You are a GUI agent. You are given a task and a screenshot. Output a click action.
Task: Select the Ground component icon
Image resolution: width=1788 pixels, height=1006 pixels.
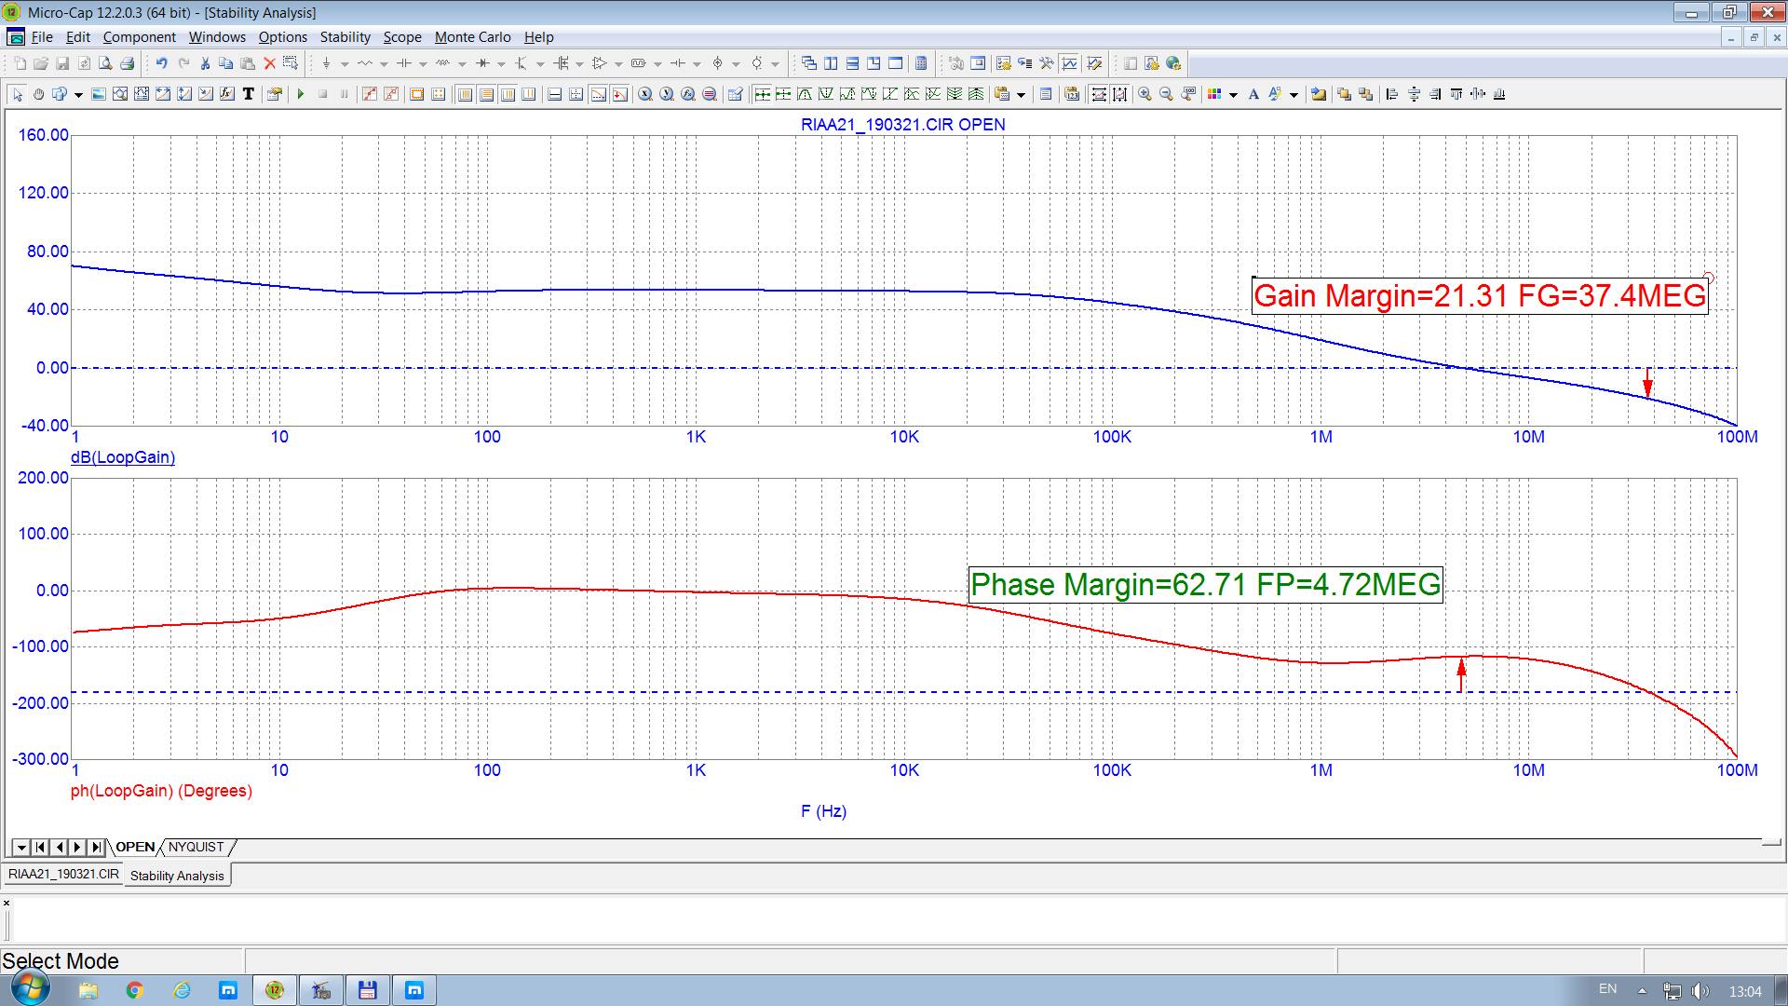click(x=327, y=63)
